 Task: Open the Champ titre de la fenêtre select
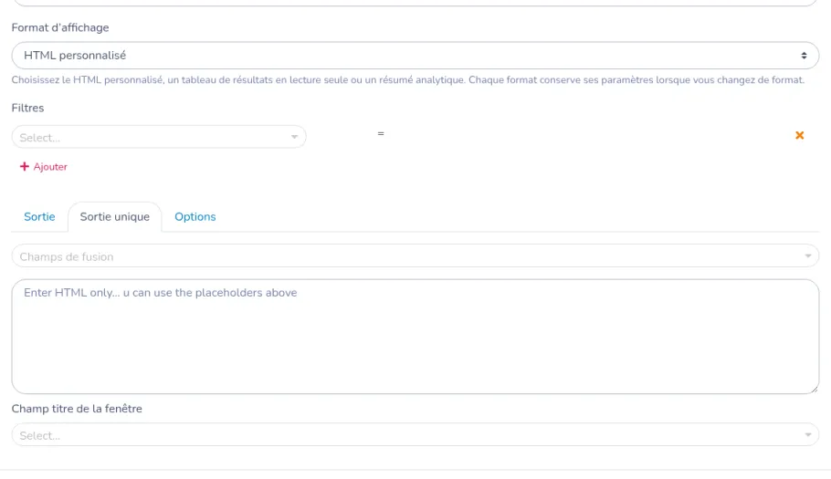415,435
